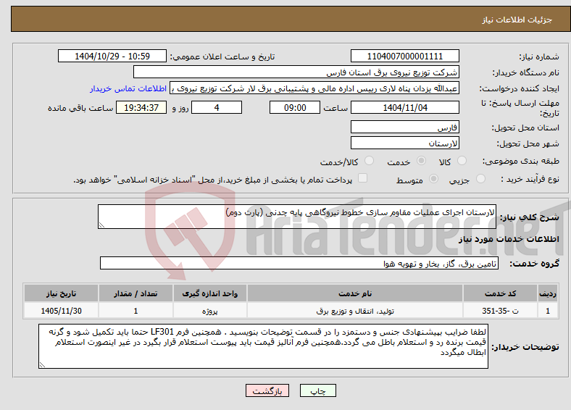Image resolution: width=571 pixels, height=410 pixels.
Task: Click the اطلاعات خدمات مورد نیاز heading
Action: pos(509,239)
